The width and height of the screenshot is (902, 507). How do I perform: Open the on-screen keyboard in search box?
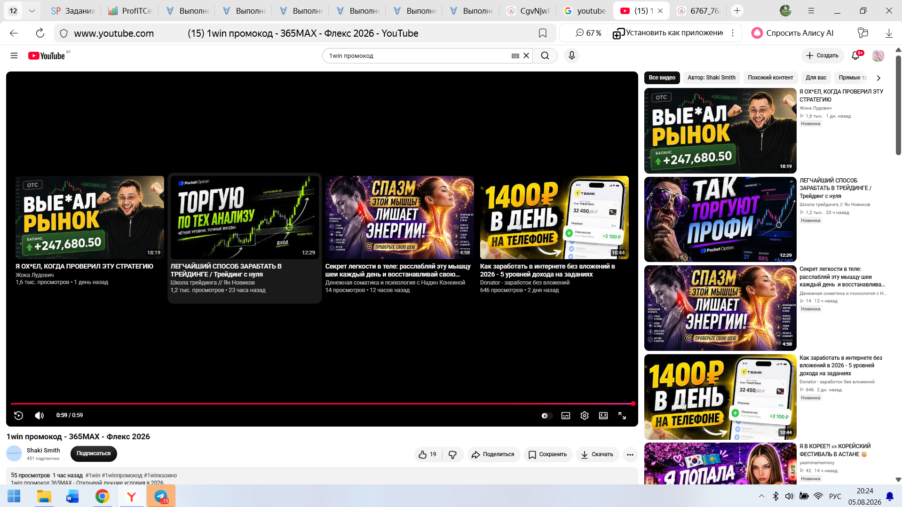coord(515,55)
